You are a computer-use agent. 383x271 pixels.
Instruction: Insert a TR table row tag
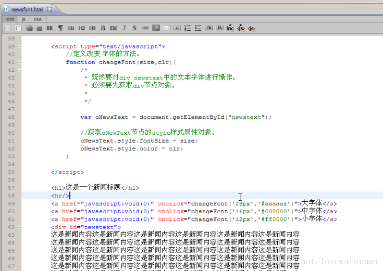coord(220,28)
